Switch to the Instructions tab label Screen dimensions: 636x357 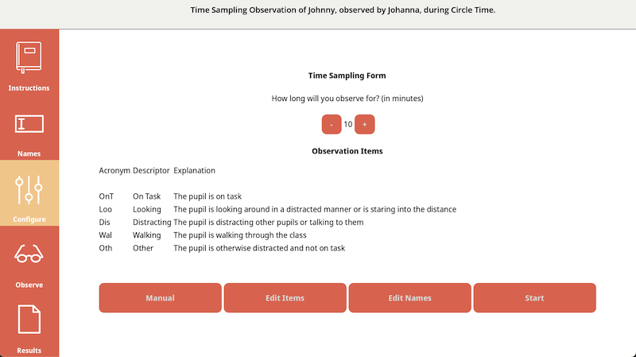[29, 88]
